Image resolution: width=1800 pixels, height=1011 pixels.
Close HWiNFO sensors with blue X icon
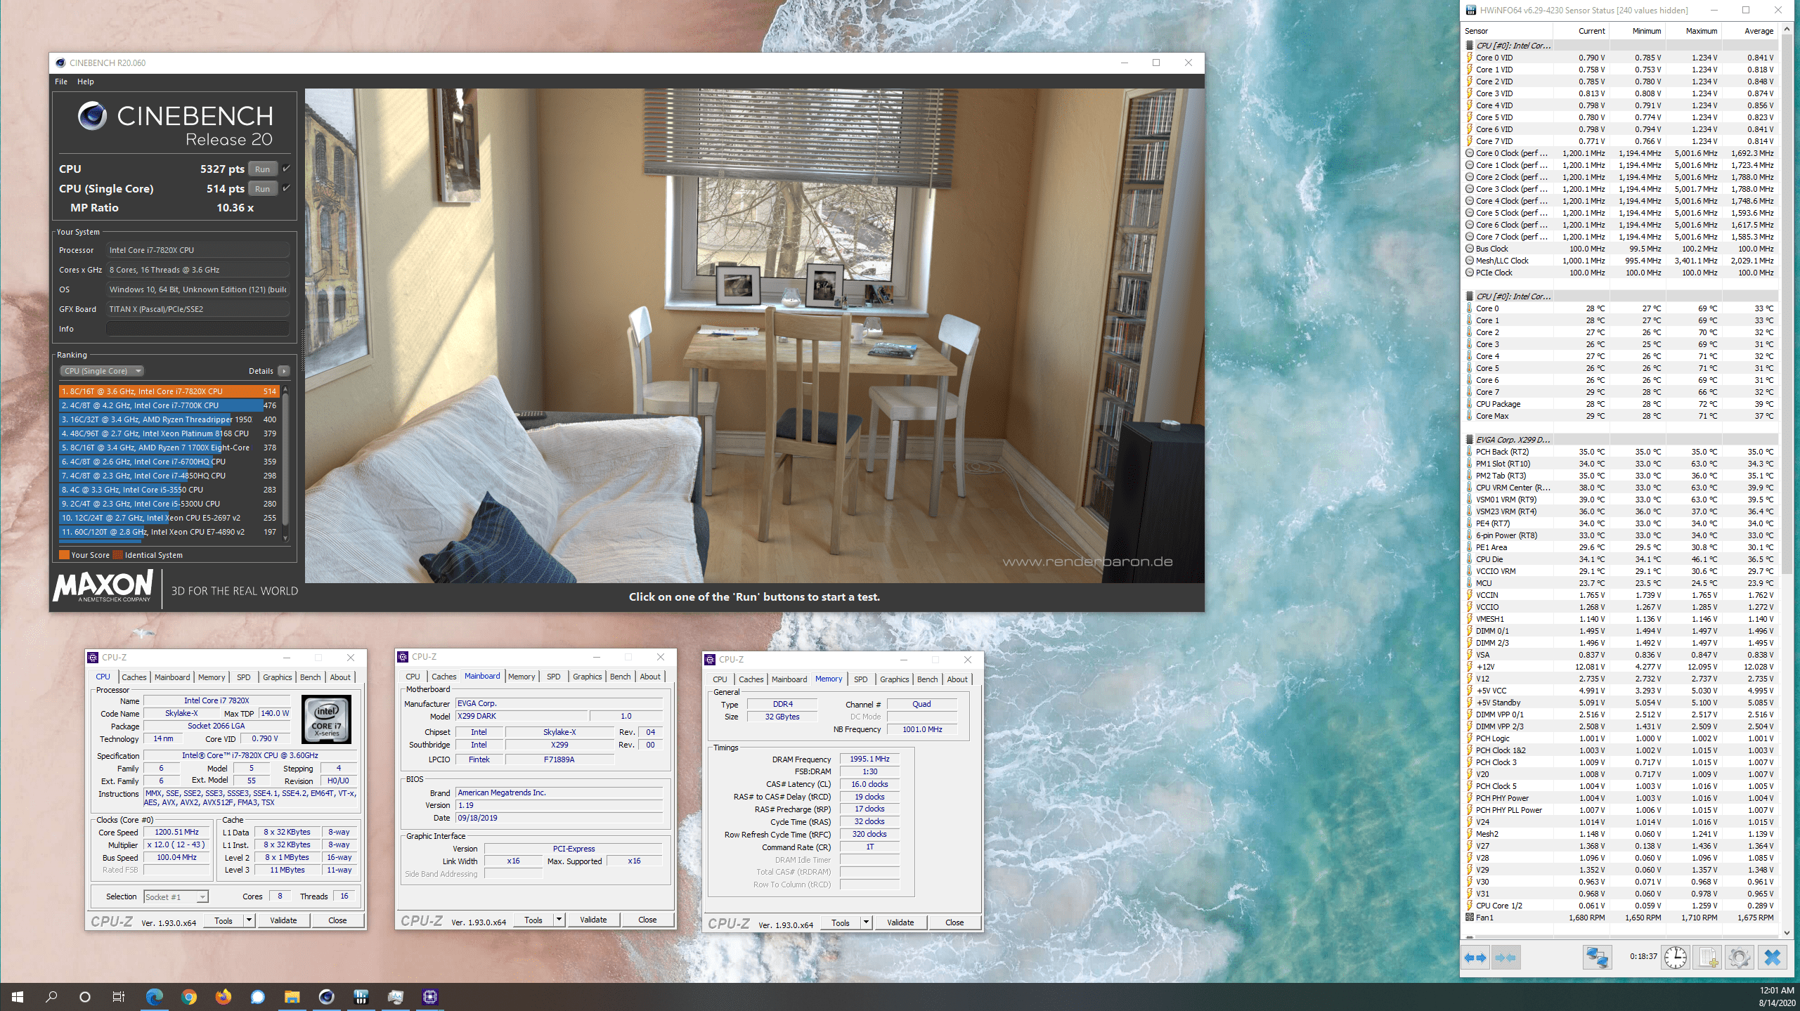(x=1772, y=957)
